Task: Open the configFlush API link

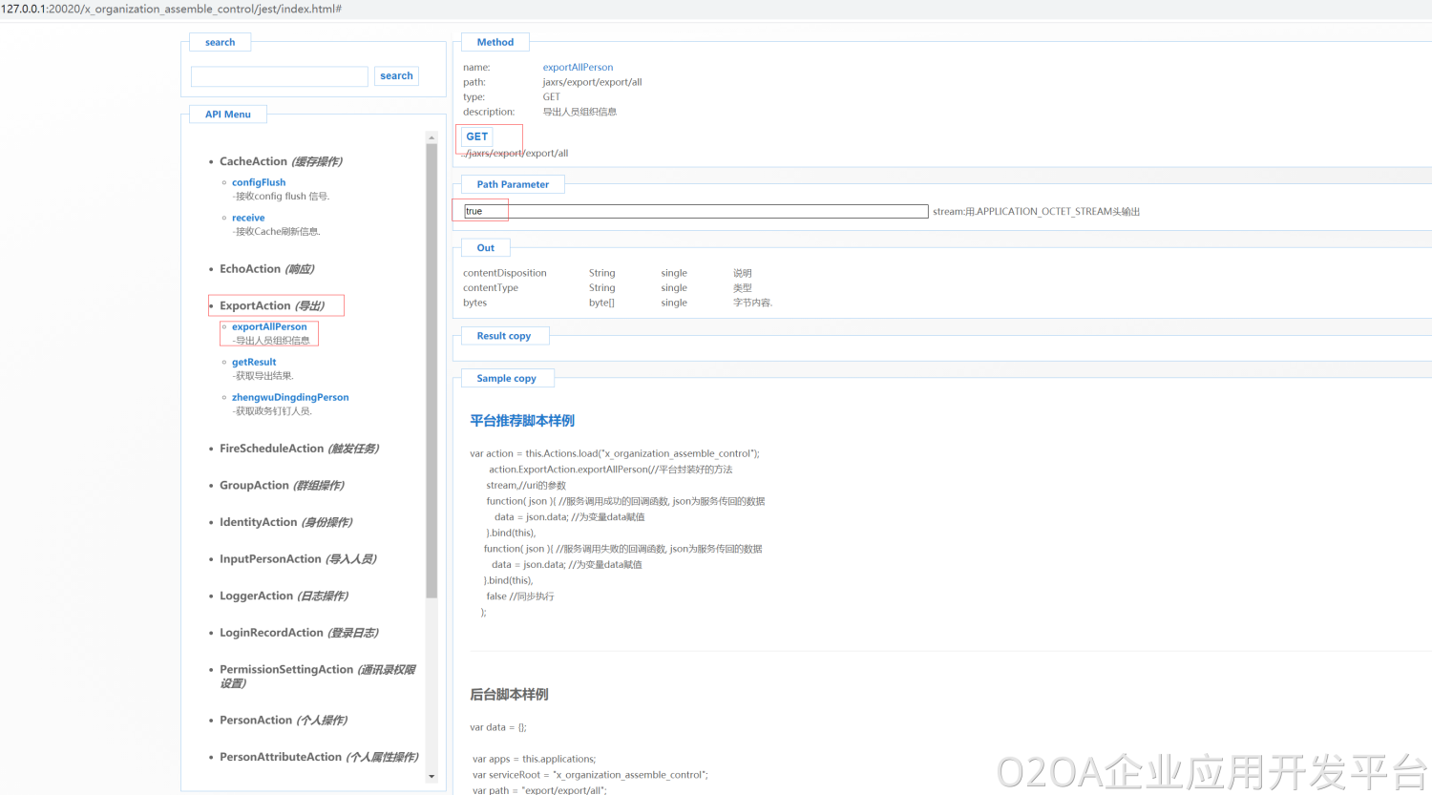Action: [259, 182]
